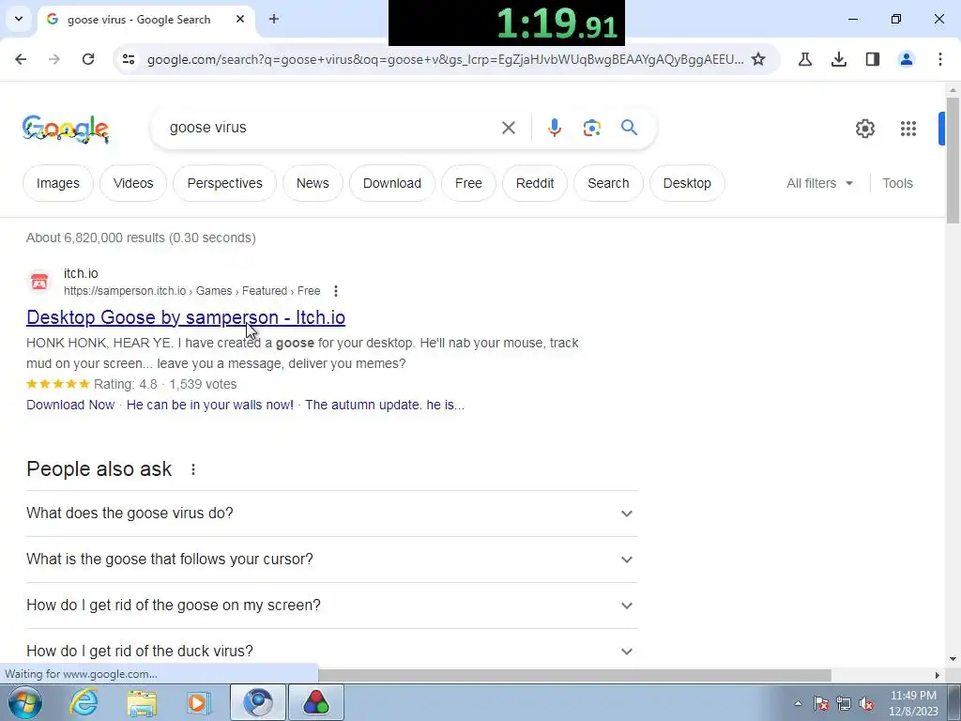
Task: Open a new tab with plus button
Action: pos(274,19)
